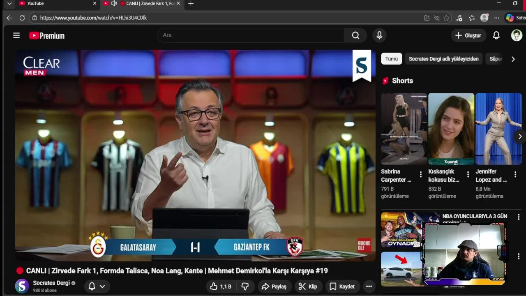Click the video title text below player
526x296 pixels.
pyautogui.click(x=177, y=271)
